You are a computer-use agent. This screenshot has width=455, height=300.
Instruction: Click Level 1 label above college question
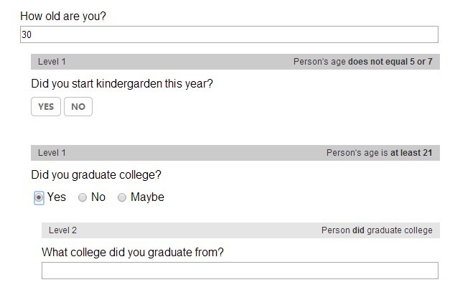[52, 153]
